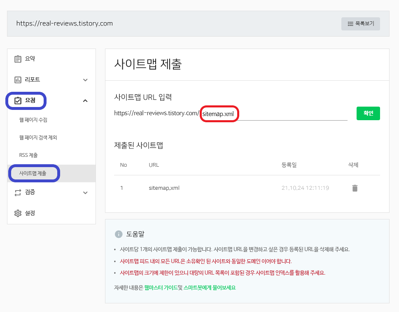Open 스마트봇에게 물어보세요 link

[x=210, y=288]
